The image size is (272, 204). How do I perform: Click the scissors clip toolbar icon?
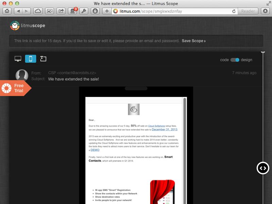pos(49,11)
